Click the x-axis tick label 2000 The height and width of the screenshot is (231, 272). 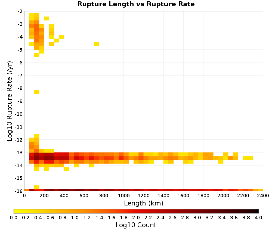pyautogui.click(x=223, y=196)
